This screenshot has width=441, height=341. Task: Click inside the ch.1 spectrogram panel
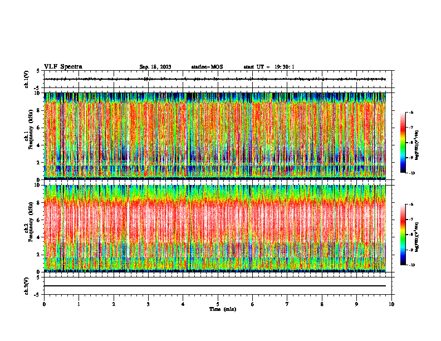pos(215,136)
